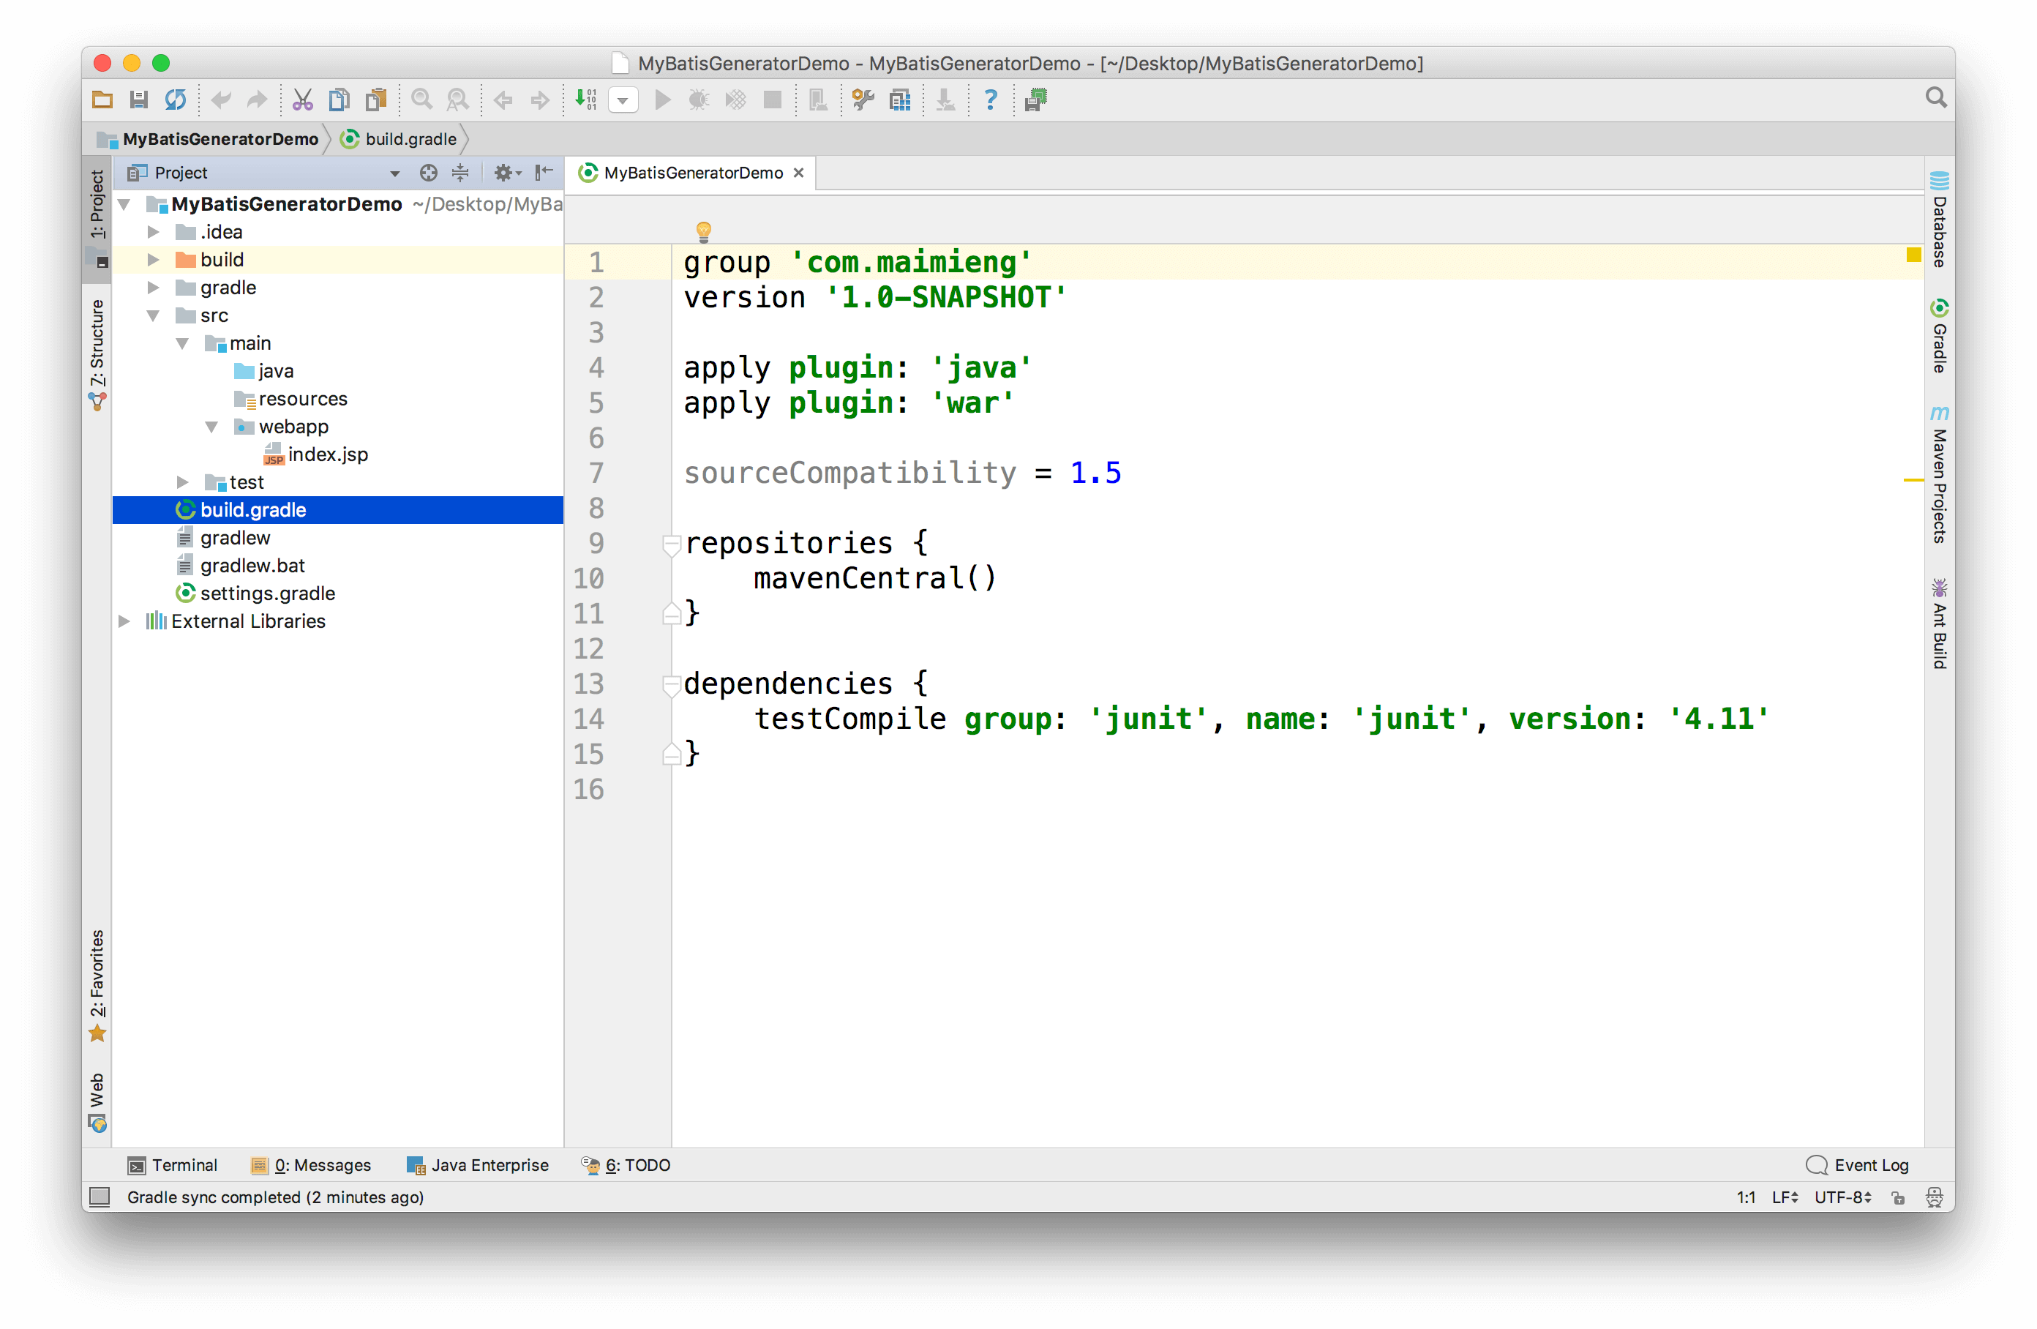Image resolution: width=2037 pixels, height=1329 pixels.
Task: Click the Synchronize refresh icon
Action: pyautogui.click(x=176, y=100)
